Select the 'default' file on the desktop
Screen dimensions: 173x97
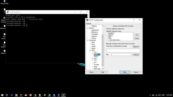4,52
